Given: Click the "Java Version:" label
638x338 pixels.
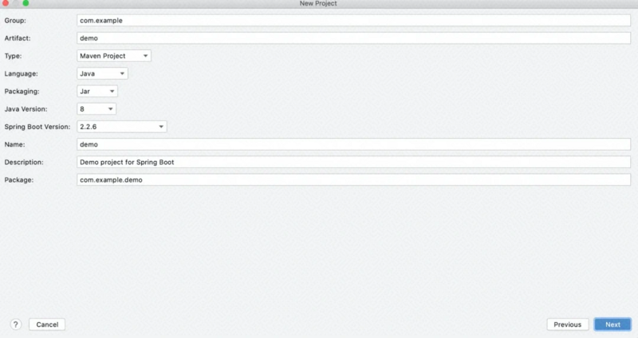Looking at the screenshot, I should [26, 109].
